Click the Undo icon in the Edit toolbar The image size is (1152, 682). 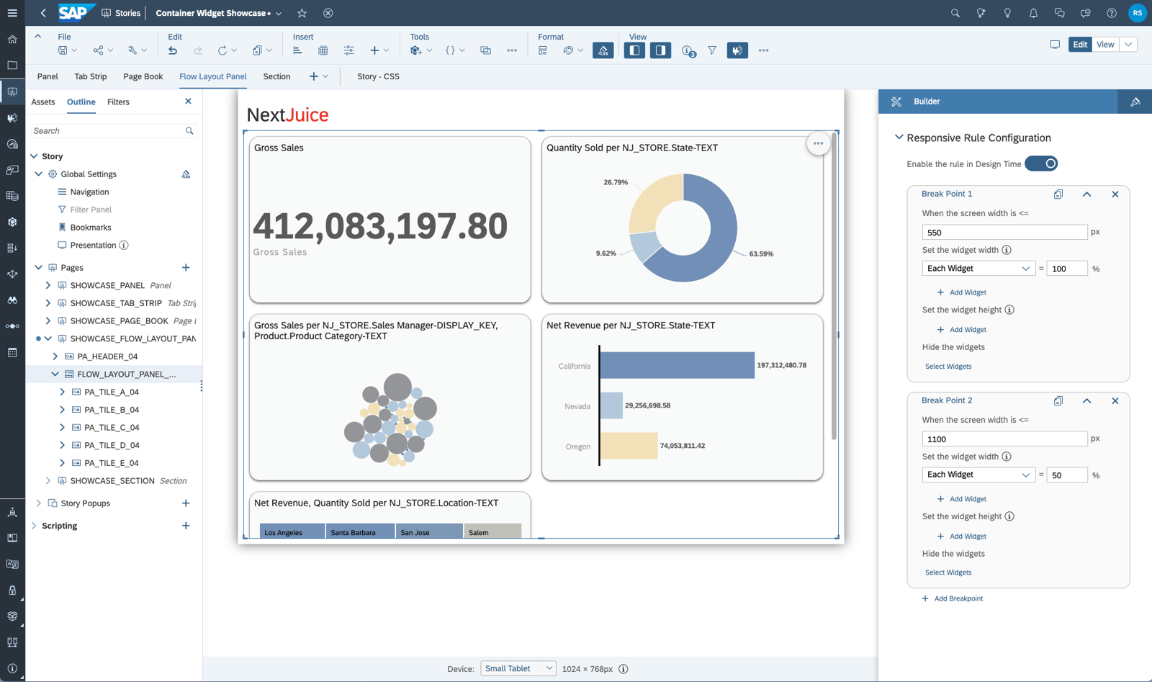(x=173, y=50)
